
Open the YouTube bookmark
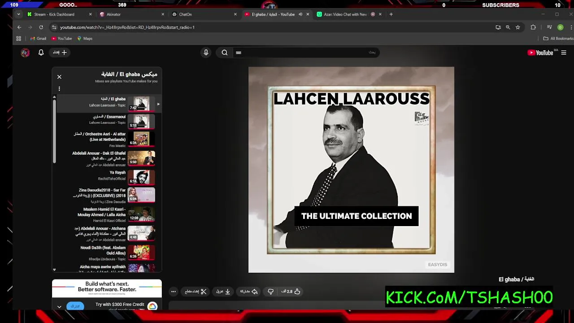click(x=61, y=39)
